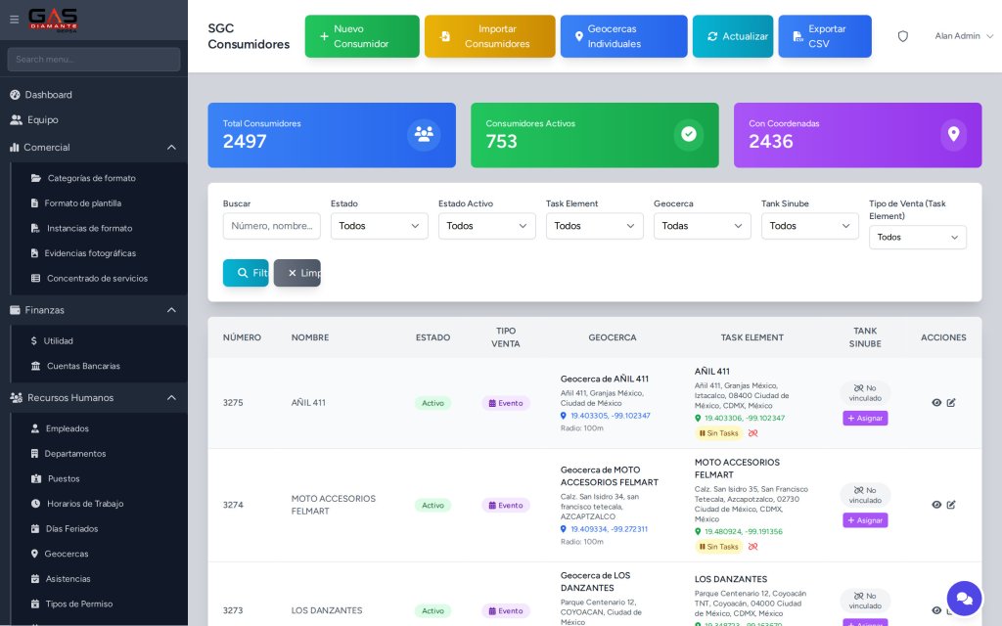
Task: Click the edit icon for MOTO ACCESORIOS FELMART
Action: 951,505
